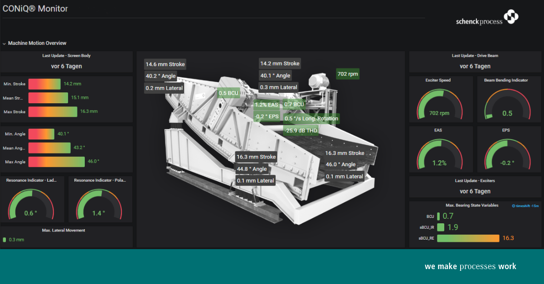Click the 0.3 mm Lateral overlay label

(279, 87)
